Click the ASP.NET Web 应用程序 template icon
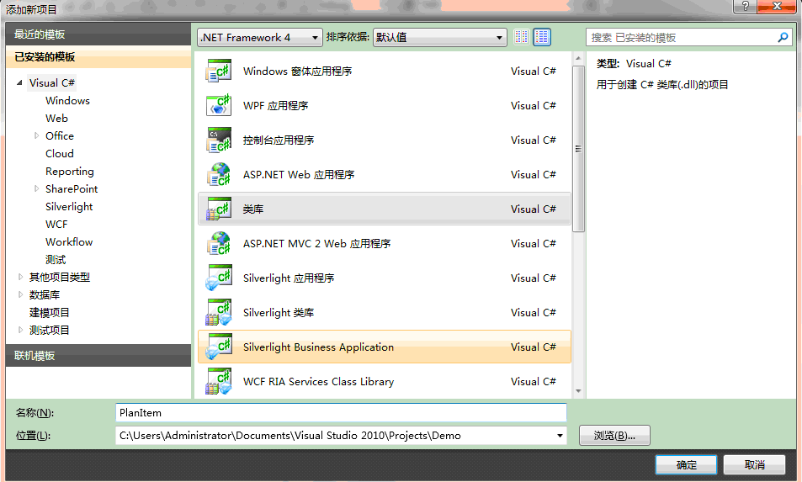The image size is (802, 482). tap(219, 175)
